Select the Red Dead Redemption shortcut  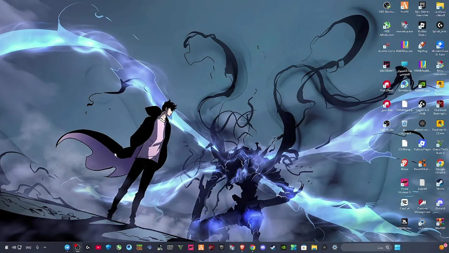440,108
